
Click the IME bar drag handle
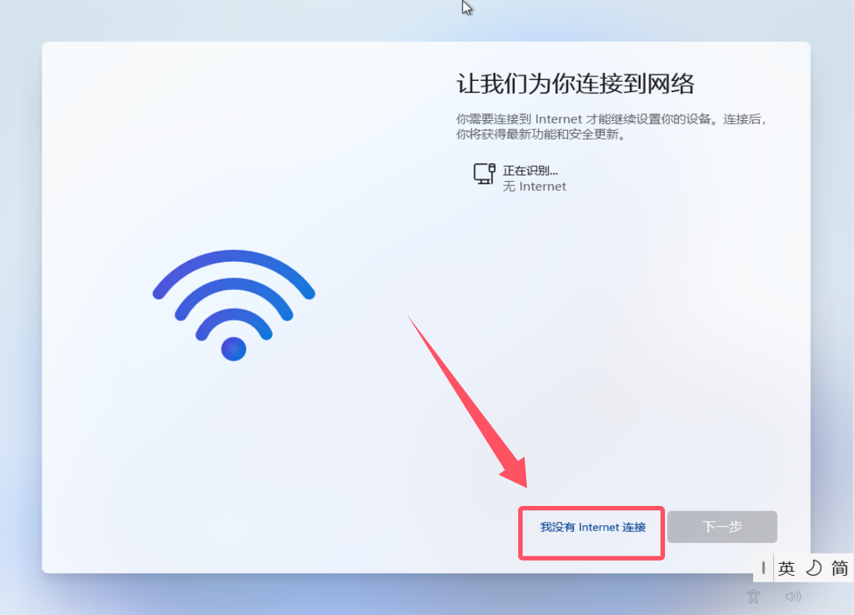[x=763, y=568]
